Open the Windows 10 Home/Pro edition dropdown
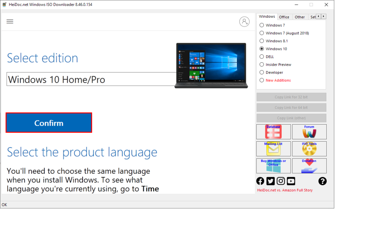Screen dimensions: 379x236 click(91, 79)
